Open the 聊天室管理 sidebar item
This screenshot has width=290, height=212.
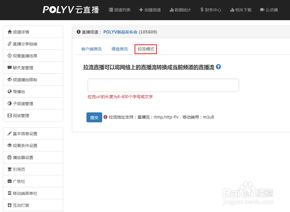[x=33, y=68]
